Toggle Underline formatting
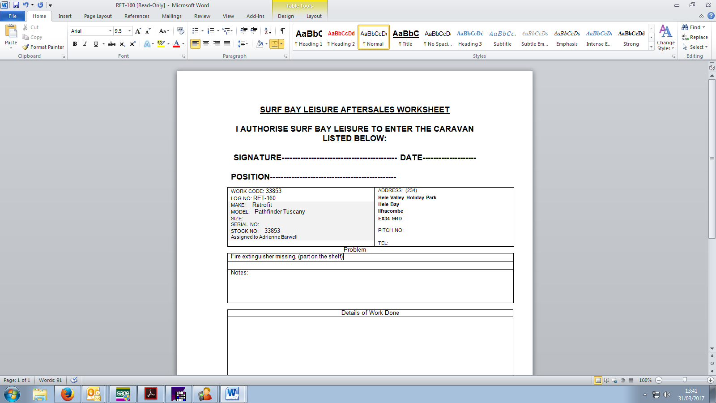 (x=96, y=44)
